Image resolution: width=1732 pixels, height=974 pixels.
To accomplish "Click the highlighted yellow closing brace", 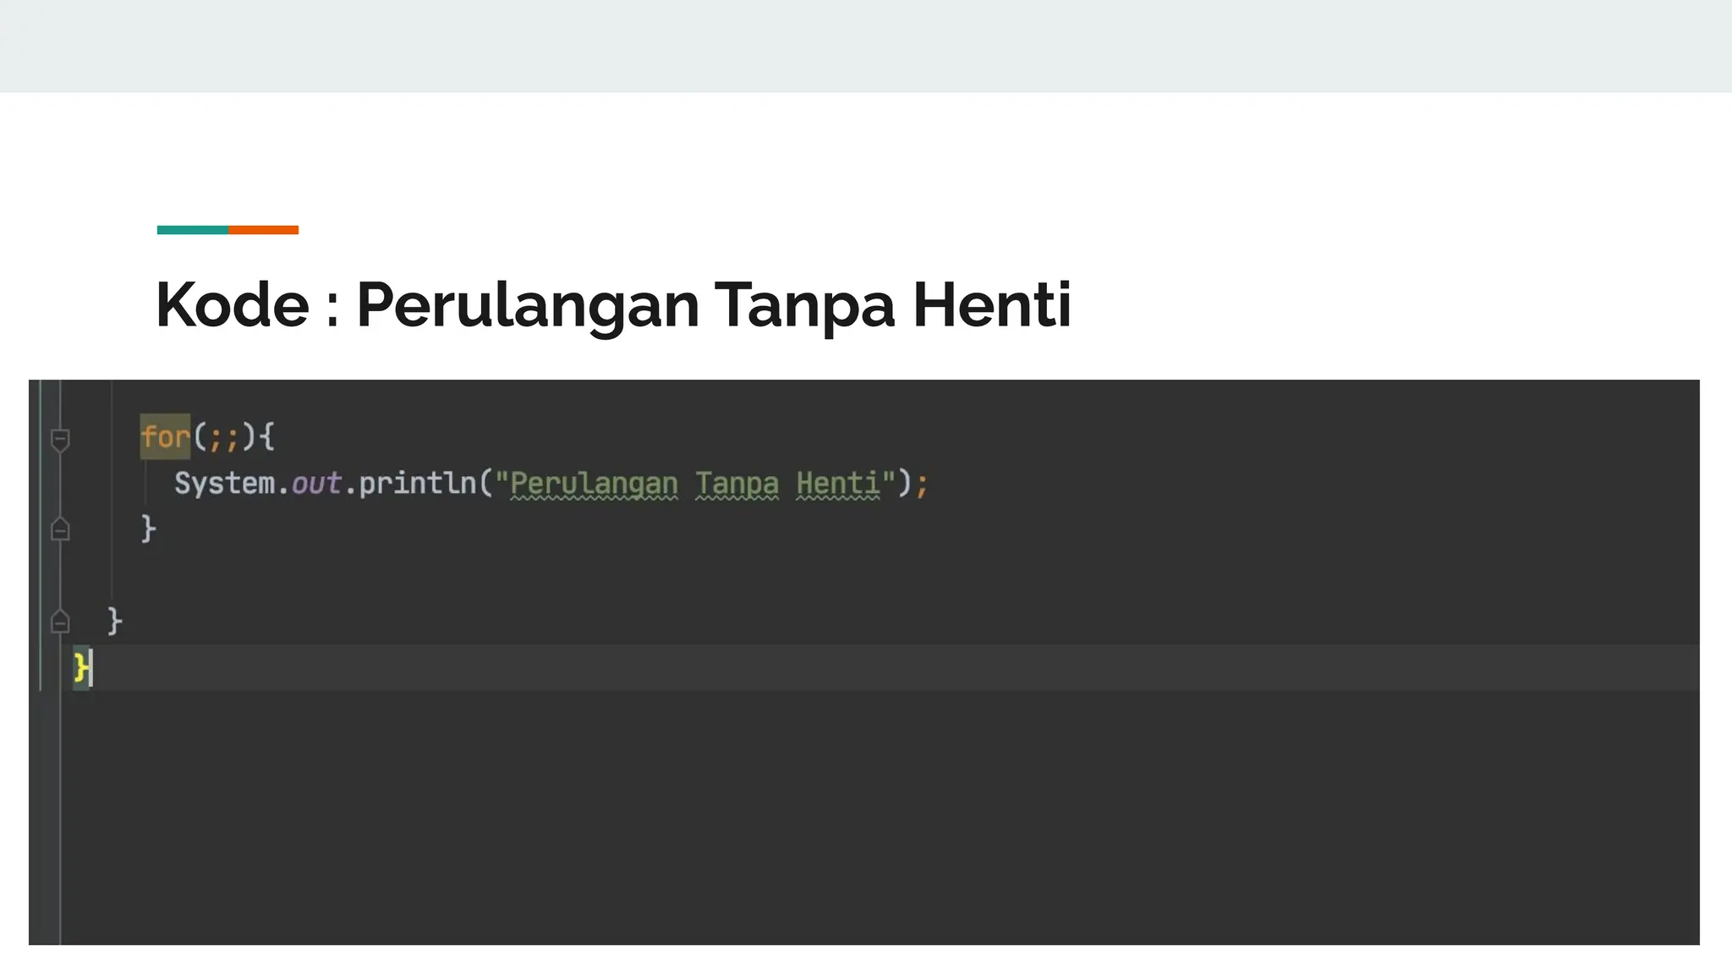I will (x=81, y=668).
